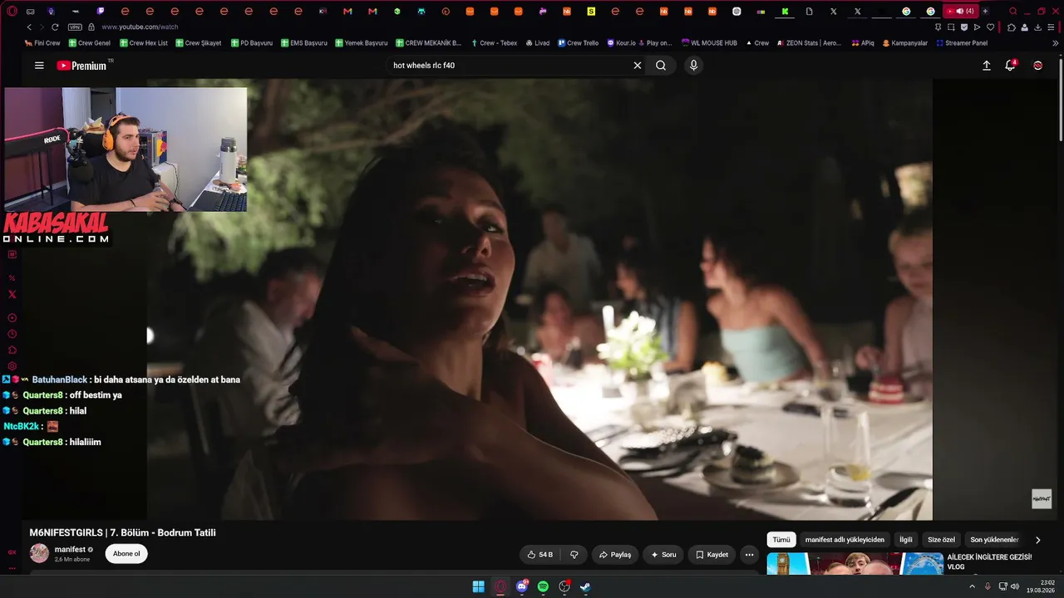Open the Crew Genel bookmark
1064x598 pixels.
click(x=89, y=43)
